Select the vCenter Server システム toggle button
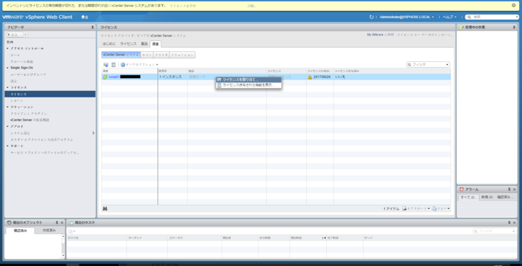 121,55
